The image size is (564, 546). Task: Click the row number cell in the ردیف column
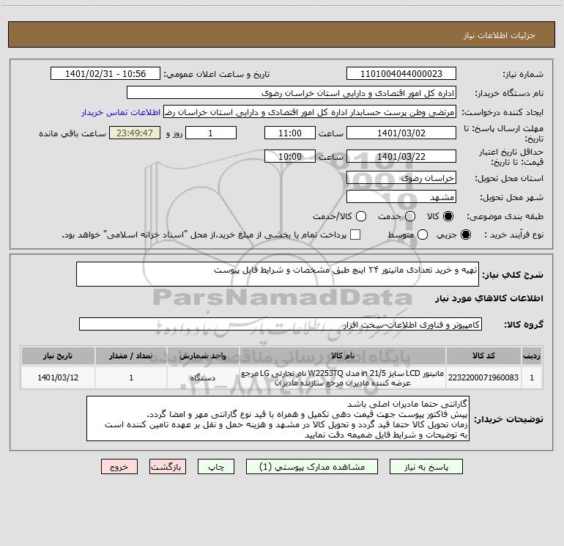tap(532, 377)
